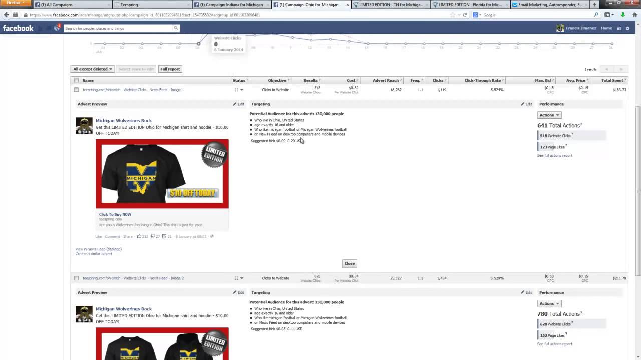641x360 pixels.
Task: Switch to LIMITED EDITION - TN for Michigan tab
Action: coord(390,5)
